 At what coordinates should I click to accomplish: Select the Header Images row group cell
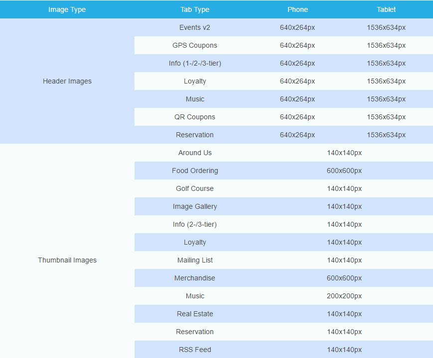click(x=67, y=81)
